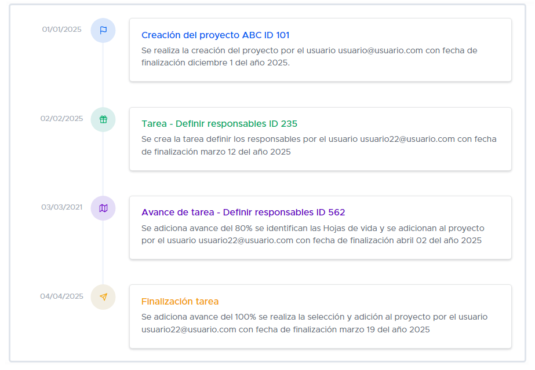This screenshot has height=370, width=535.
Task: Click timeline line between gift and map icons
Action: click(x=103, y=164)
